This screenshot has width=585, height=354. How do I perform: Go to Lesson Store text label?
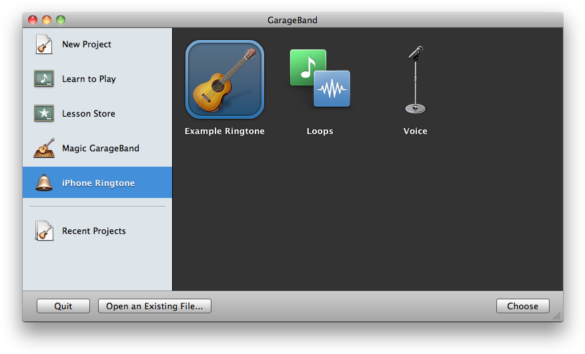[x=89, y=114]
